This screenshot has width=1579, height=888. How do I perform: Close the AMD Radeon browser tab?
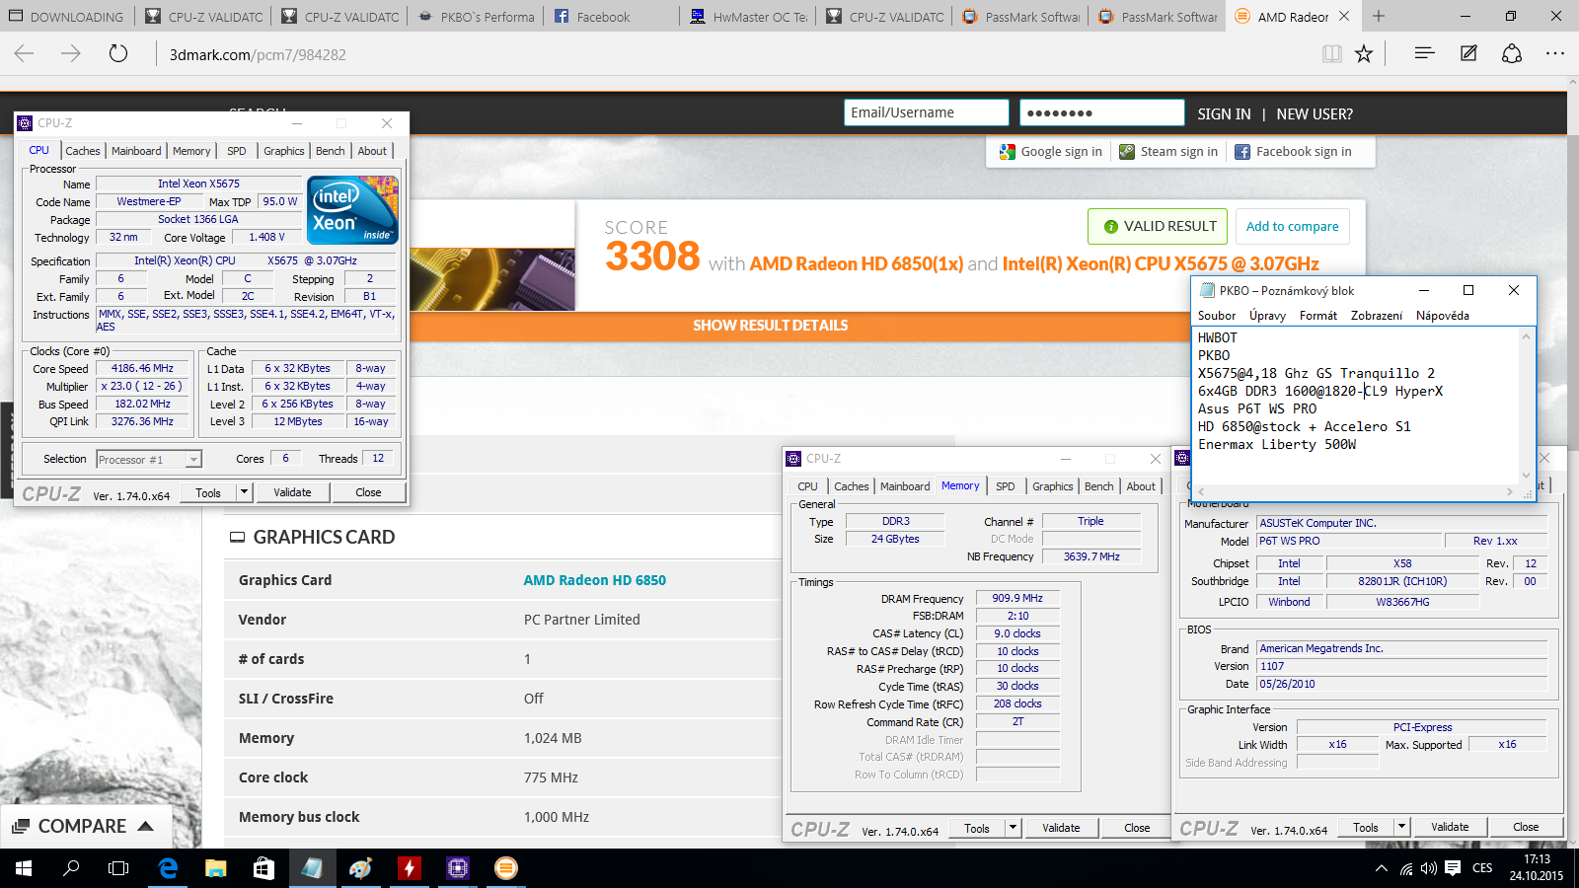[1344, 16]
